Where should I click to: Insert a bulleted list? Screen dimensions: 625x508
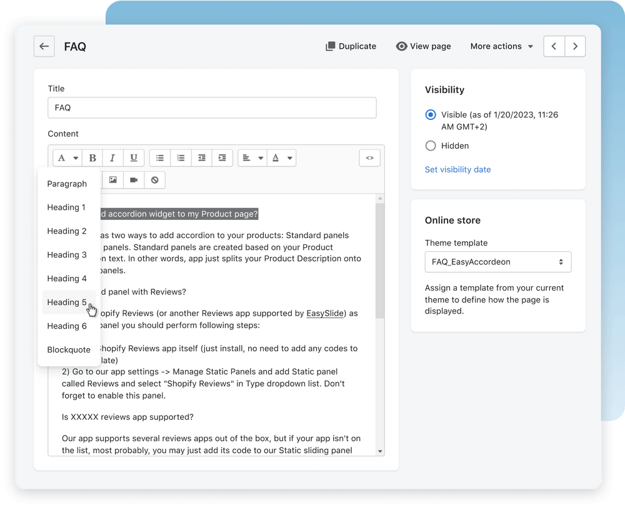click(159, 157)
